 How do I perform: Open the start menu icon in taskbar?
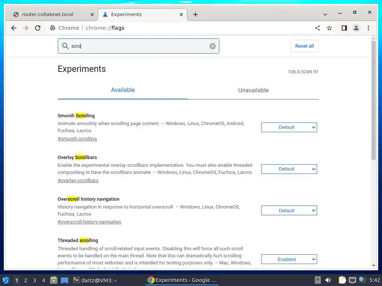(6, 280)
